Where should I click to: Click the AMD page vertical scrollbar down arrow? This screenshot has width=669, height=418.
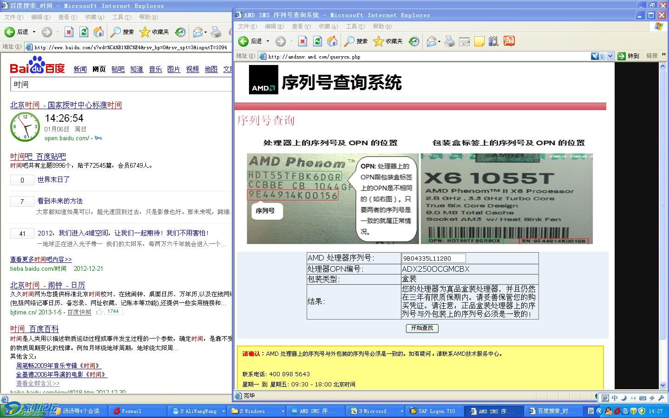point(663,385)
